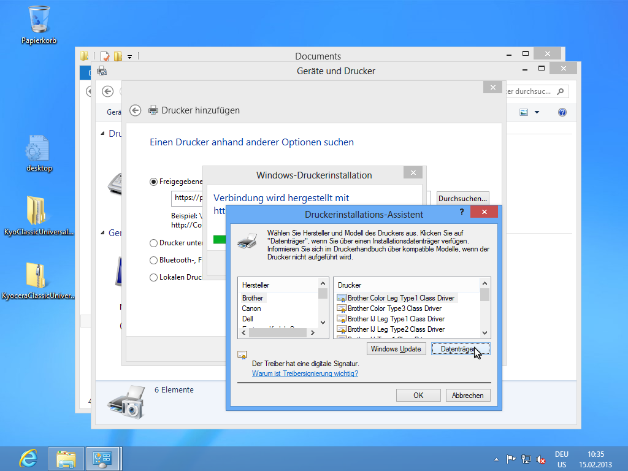The height and width of the screenshot is (471, 628).
Task: Open quick access toolbar dropdown in Documents
Action: (x=130, y=57)
